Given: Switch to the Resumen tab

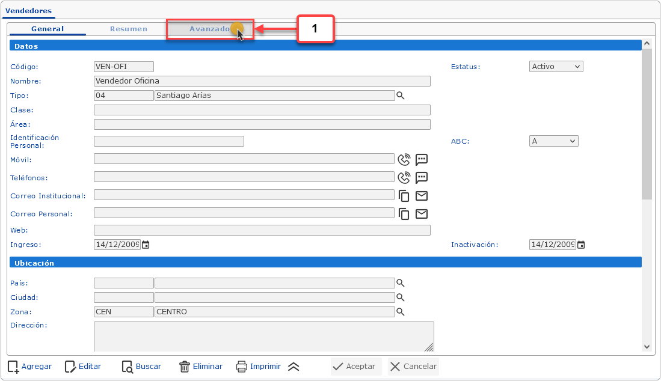Looking at the screenshot, I should click(x=129, y=29).
